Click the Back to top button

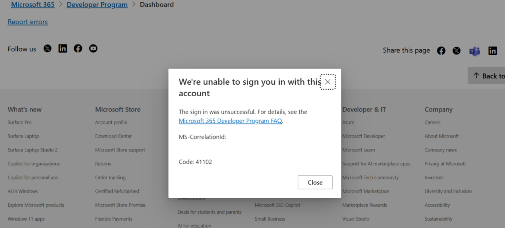click(486, 76)
